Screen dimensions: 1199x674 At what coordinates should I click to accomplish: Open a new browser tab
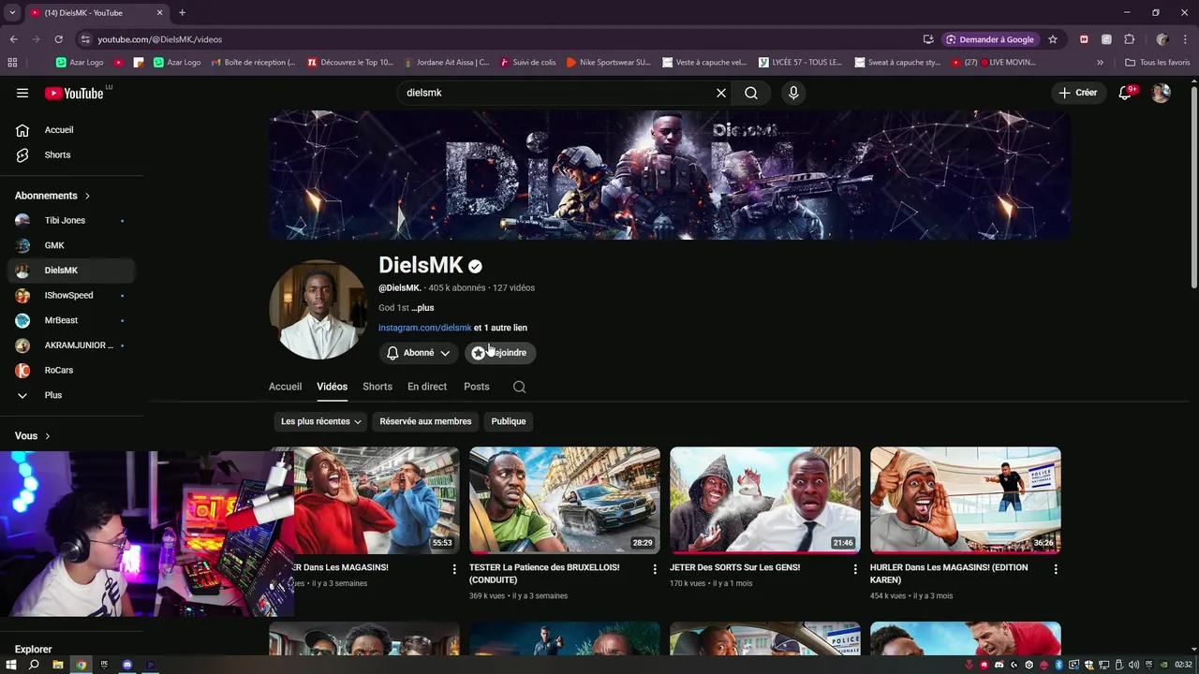coord(182,12)
